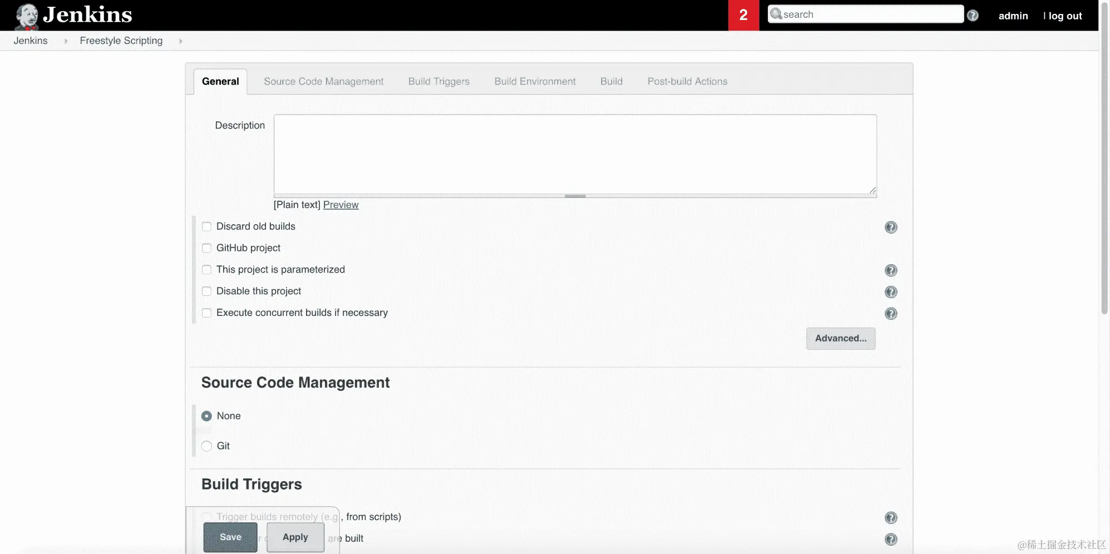Toggle This project is parameterized
The height and width of the screenshot is (554, 1110).
(206, 270)
